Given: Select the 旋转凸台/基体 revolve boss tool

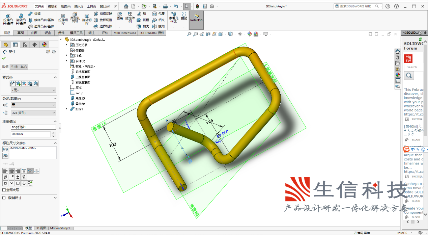Looking at the screenshot, I should [21, 19].
